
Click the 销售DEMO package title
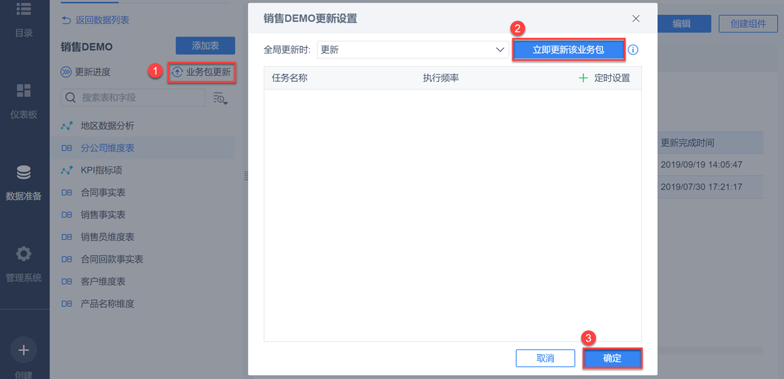click(87, 46)
